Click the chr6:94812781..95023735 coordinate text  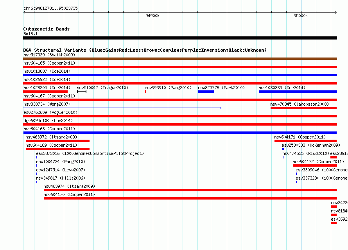point(50,9)
